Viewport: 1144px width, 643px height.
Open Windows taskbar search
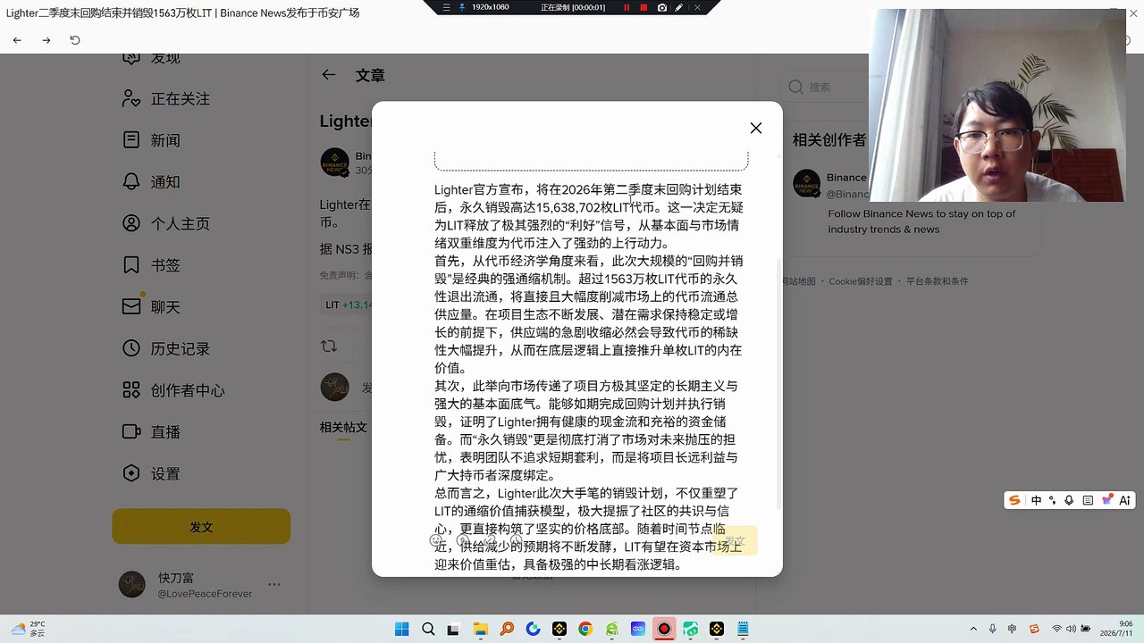tap(428, 629)
